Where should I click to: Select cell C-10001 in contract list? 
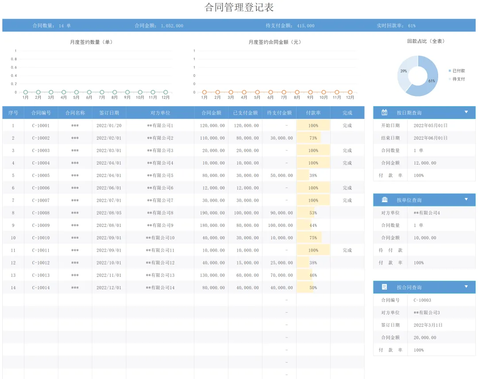[x=41, y=126]
